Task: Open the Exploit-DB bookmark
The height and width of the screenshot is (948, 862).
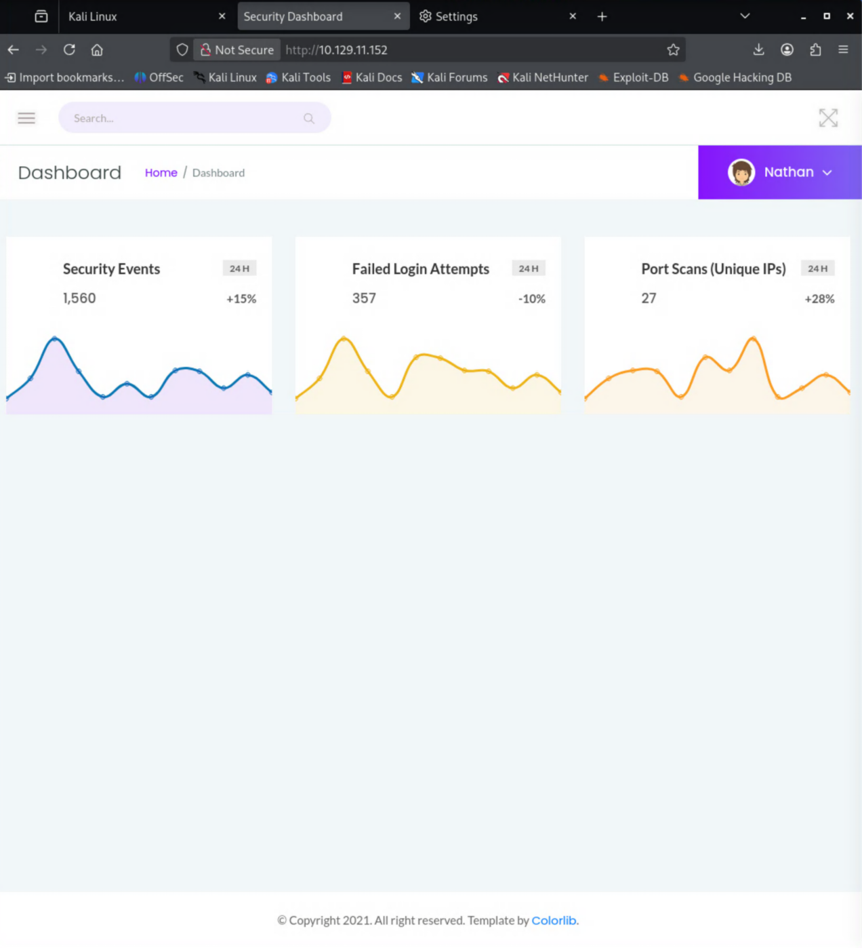Action: [x=633, y=77]
